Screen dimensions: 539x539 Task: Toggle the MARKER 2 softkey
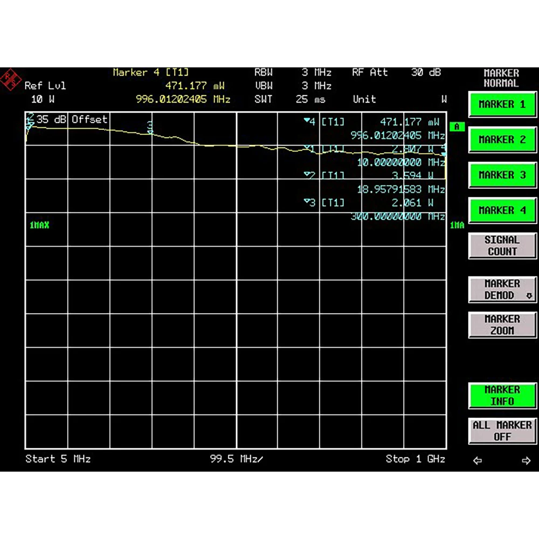[x=502, y=140]
